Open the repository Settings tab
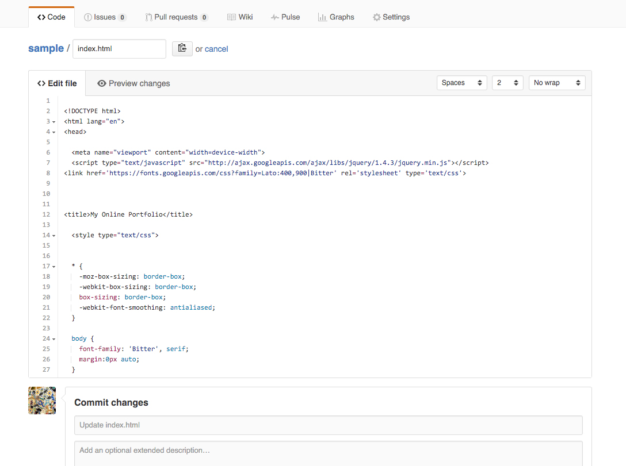 coord(391,17)
